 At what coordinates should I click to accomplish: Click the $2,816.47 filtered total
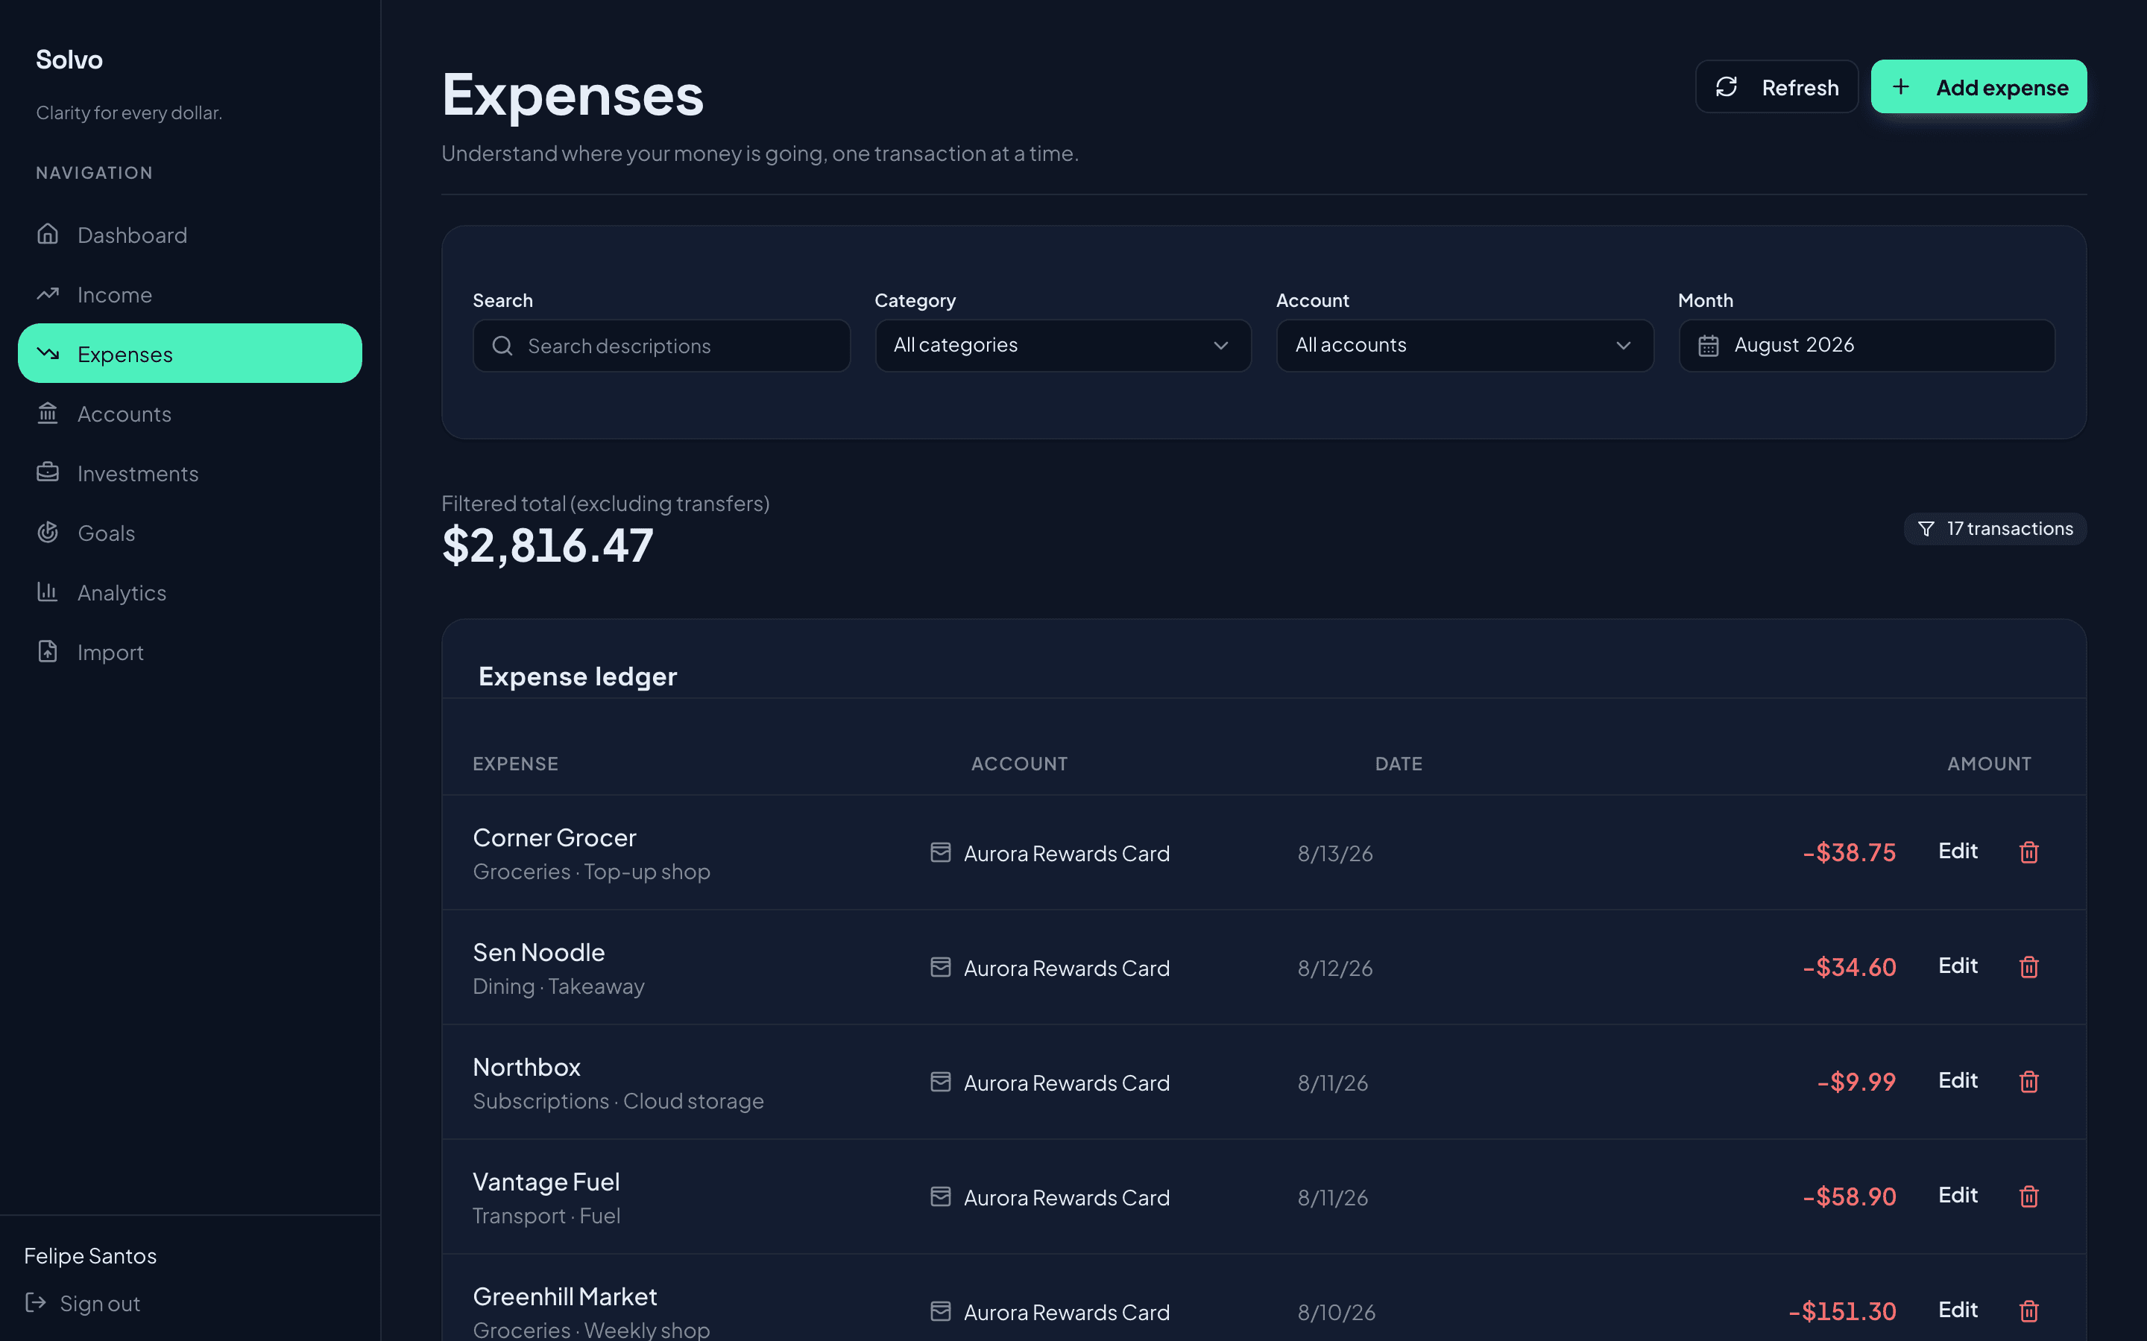(547, 545)
